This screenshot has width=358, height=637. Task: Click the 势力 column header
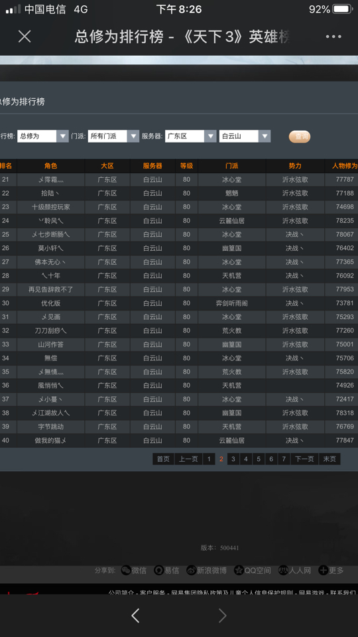click(x=295, y=166)
